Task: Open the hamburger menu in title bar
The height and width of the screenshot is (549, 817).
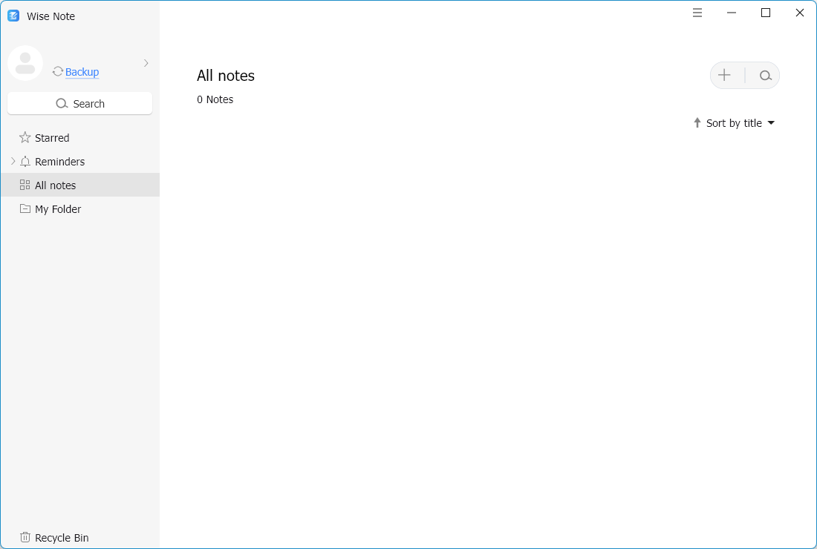Action: (x=697, y=13)
